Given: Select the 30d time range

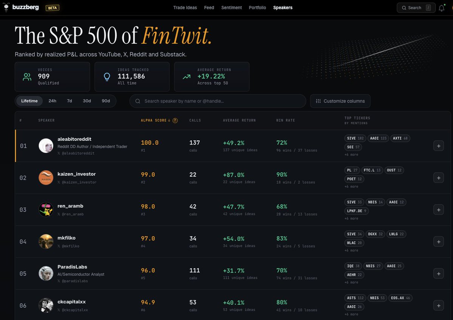Looking at the screenshot, I should [87, 101].
